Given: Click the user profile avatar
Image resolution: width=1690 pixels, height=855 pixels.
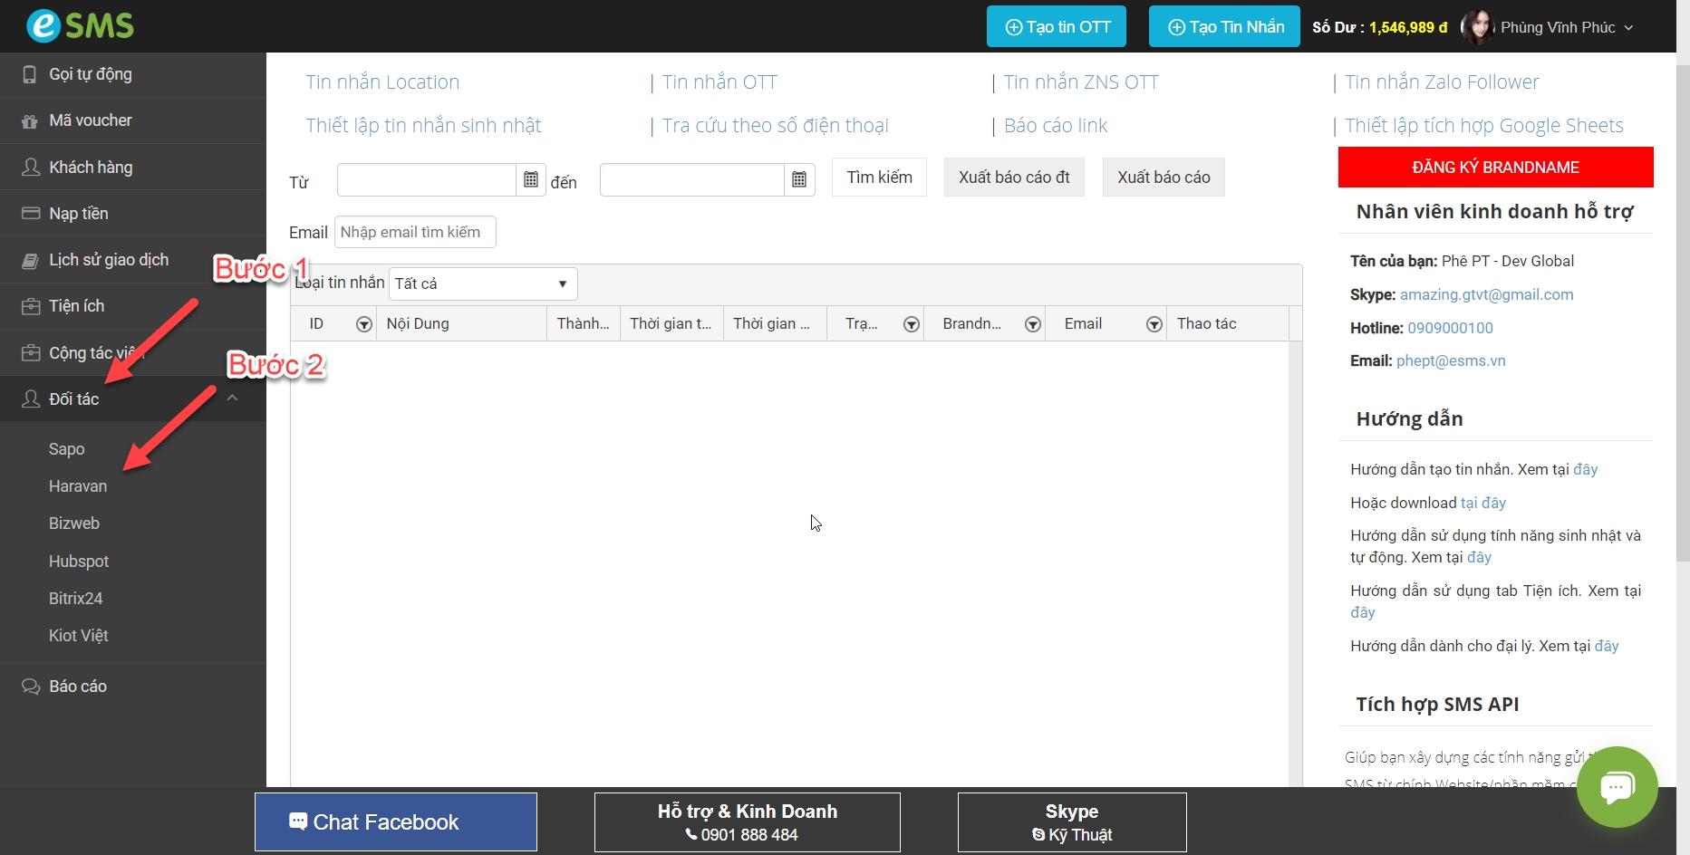Looking at the screenshot, I should pos(1477,27).
